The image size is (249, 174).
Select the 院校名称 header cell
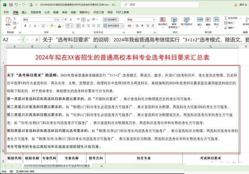click(x=32, y=158)
